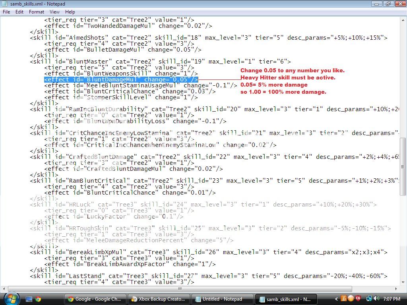Click the vertical scrollbar thumb
407x305 pixels.
(x=403, y=166)
